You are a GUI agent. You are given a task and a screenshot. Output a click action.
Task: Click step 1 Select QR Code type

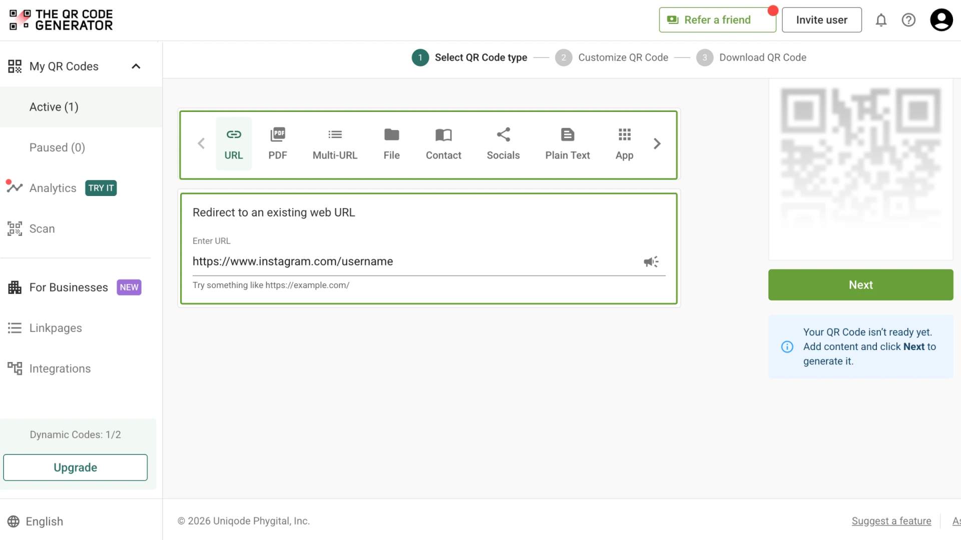click(469, 57)
